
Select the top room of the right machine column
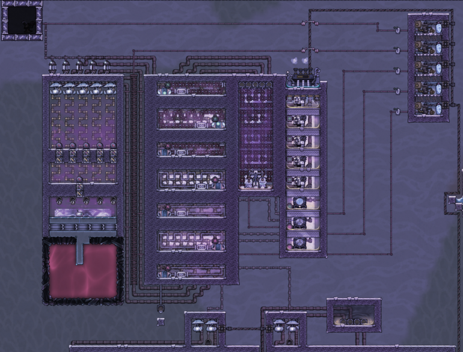click(303, 101)
